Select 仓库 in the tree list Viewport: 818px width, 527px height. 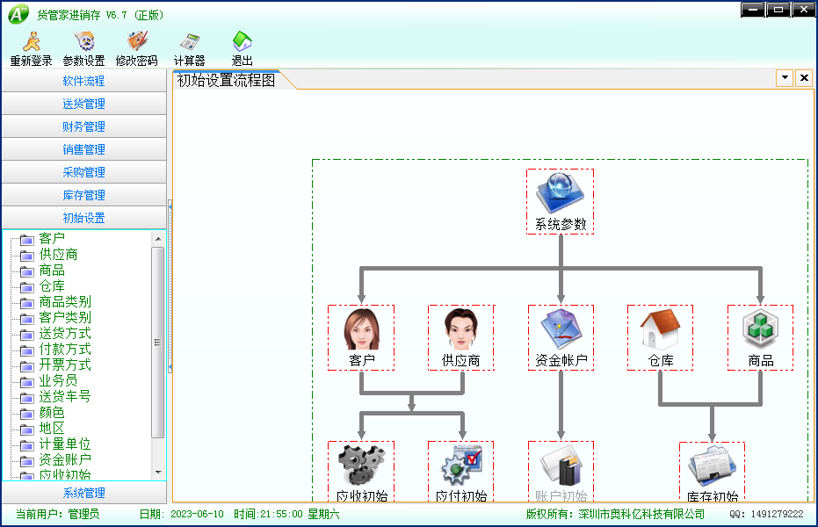[x=52, y=285]
